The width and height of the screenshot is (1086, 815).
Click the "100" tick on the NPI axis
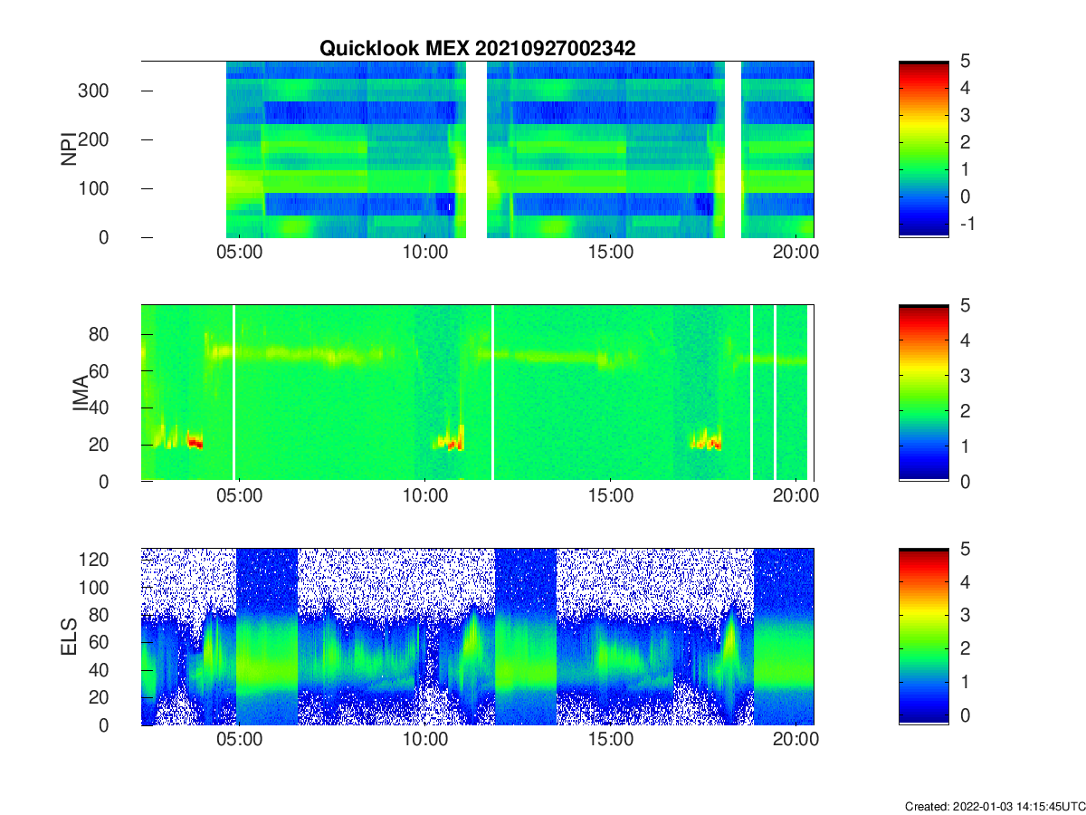click(x=95, y=188)
